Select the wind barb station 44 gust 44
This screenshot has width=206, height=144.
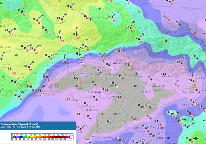click(x=85, y=16)
